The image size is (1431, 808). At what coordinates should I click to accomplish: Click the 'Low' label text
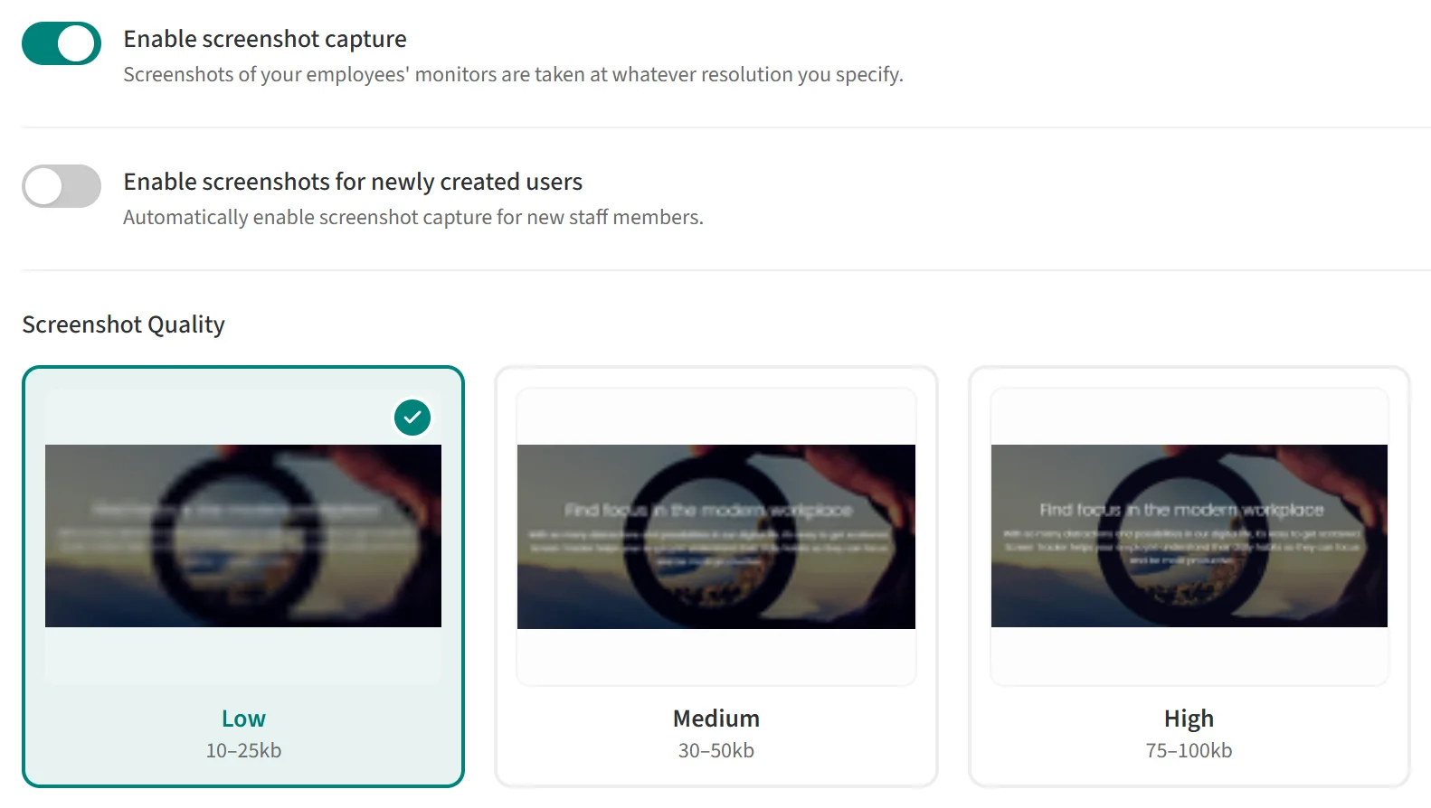pos(243,719)
